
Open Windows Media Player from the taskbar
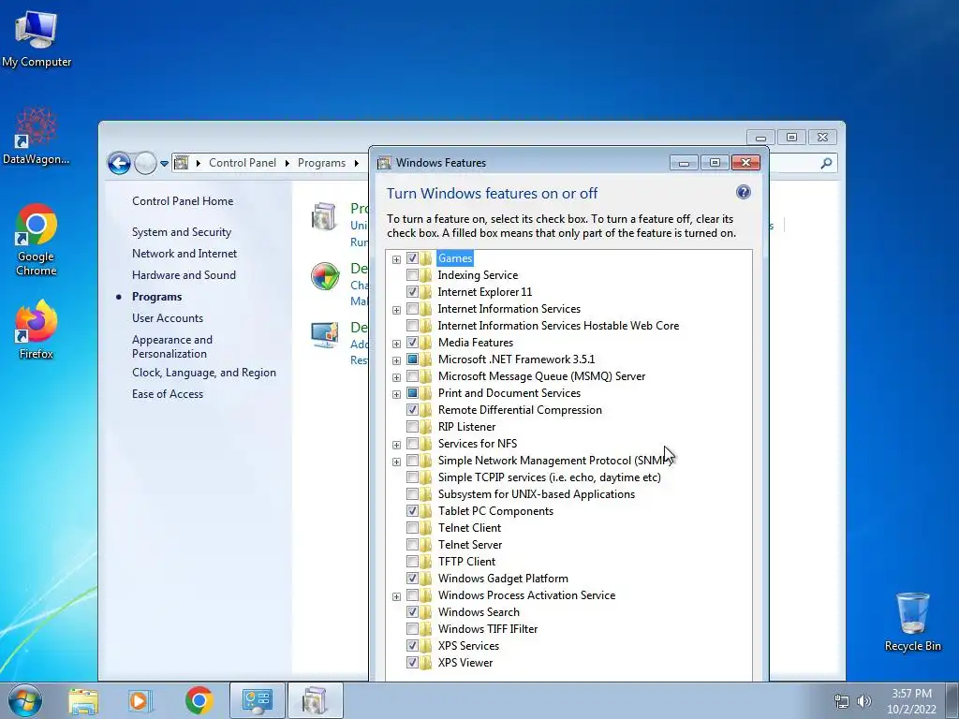pos(140,700)
